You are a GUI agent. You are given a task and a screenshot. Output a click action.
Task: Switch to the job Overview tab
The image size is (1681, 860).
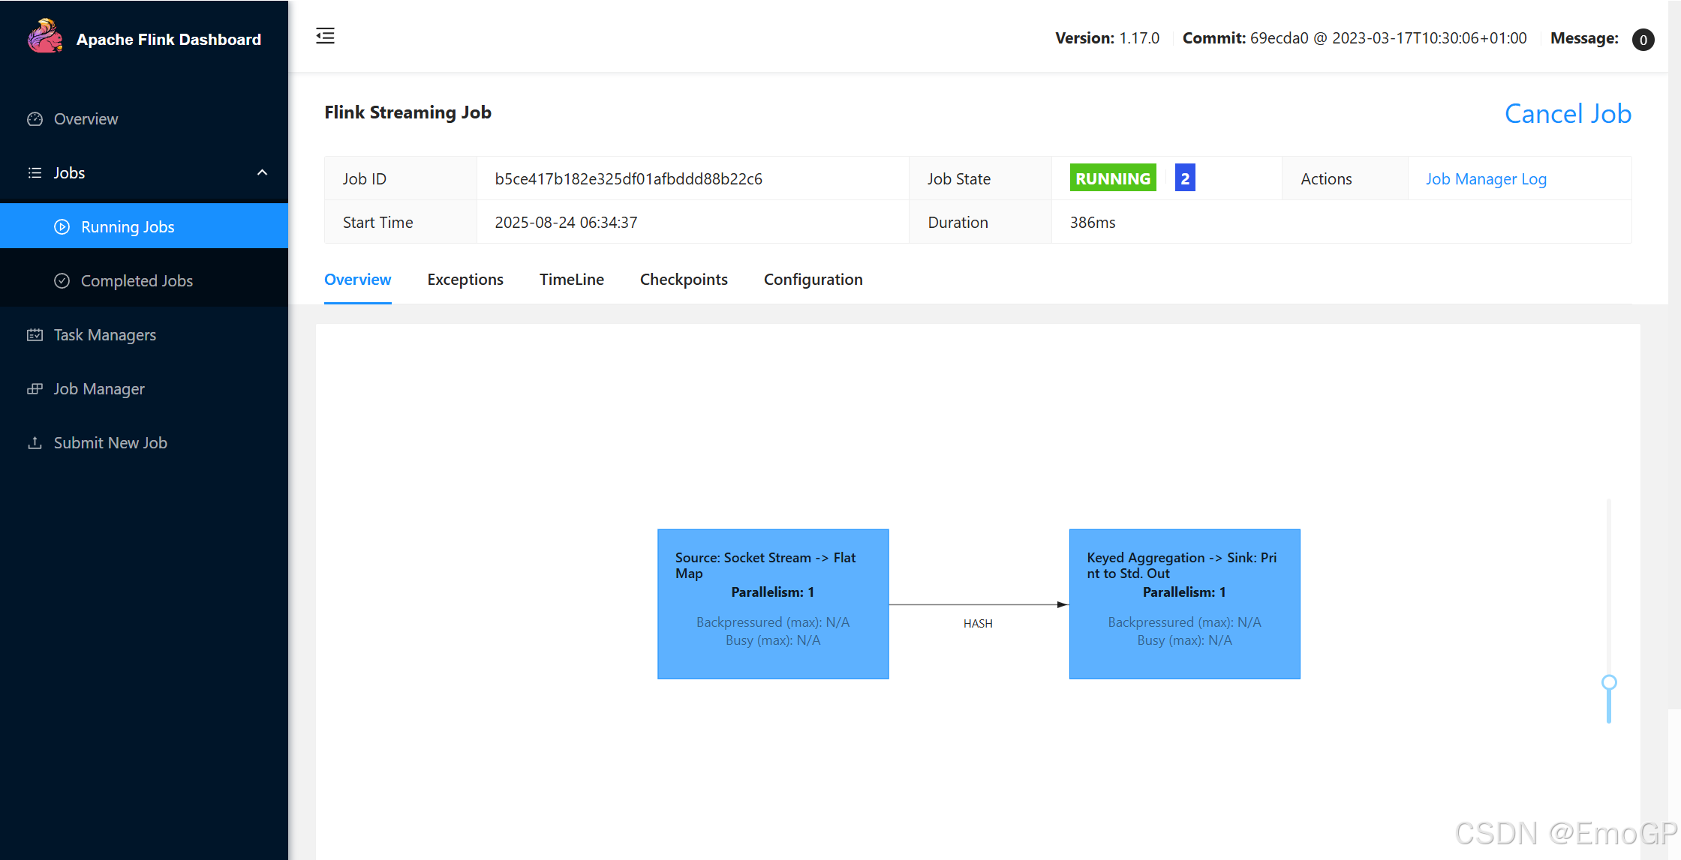coord(357,280)
